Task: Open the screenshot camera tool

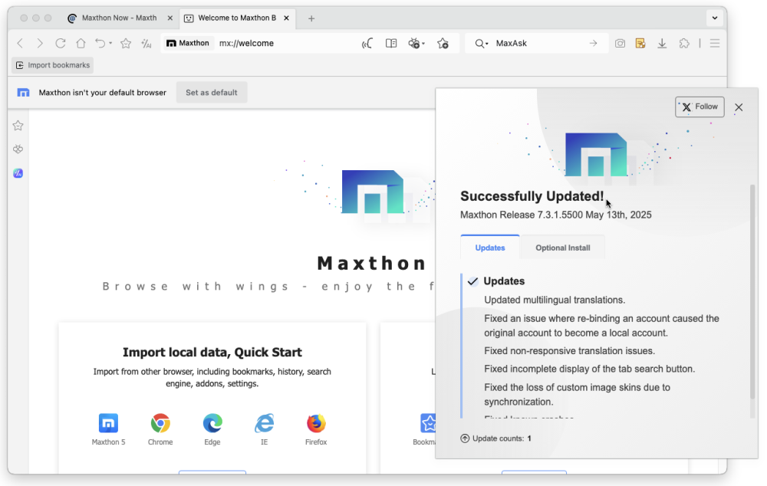Action: tap(620, 44)
